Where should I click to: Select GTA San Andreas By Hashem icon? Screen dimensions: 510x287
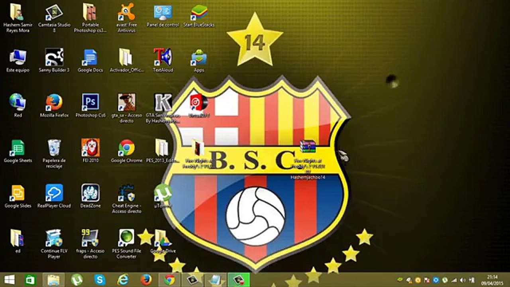tap(163, 108)
